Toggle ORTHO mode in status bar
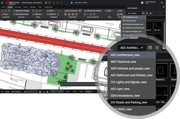This screenshot has width=180, height=119. (61, 91)
